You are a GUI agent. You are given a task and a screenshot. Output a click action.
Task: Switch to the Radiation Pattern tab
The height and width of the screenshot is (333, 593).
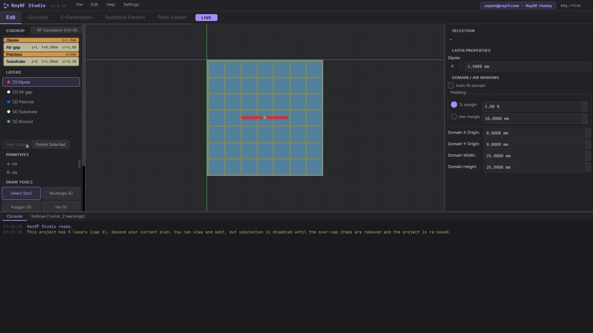(x=125, y=18)
